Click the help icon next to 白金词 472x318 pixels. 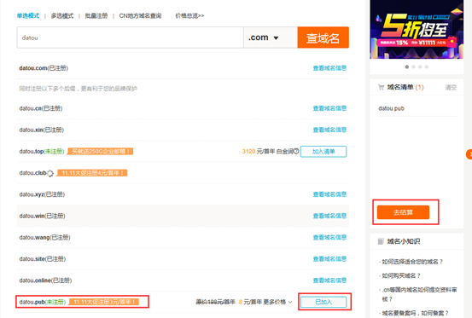(296, 151)
